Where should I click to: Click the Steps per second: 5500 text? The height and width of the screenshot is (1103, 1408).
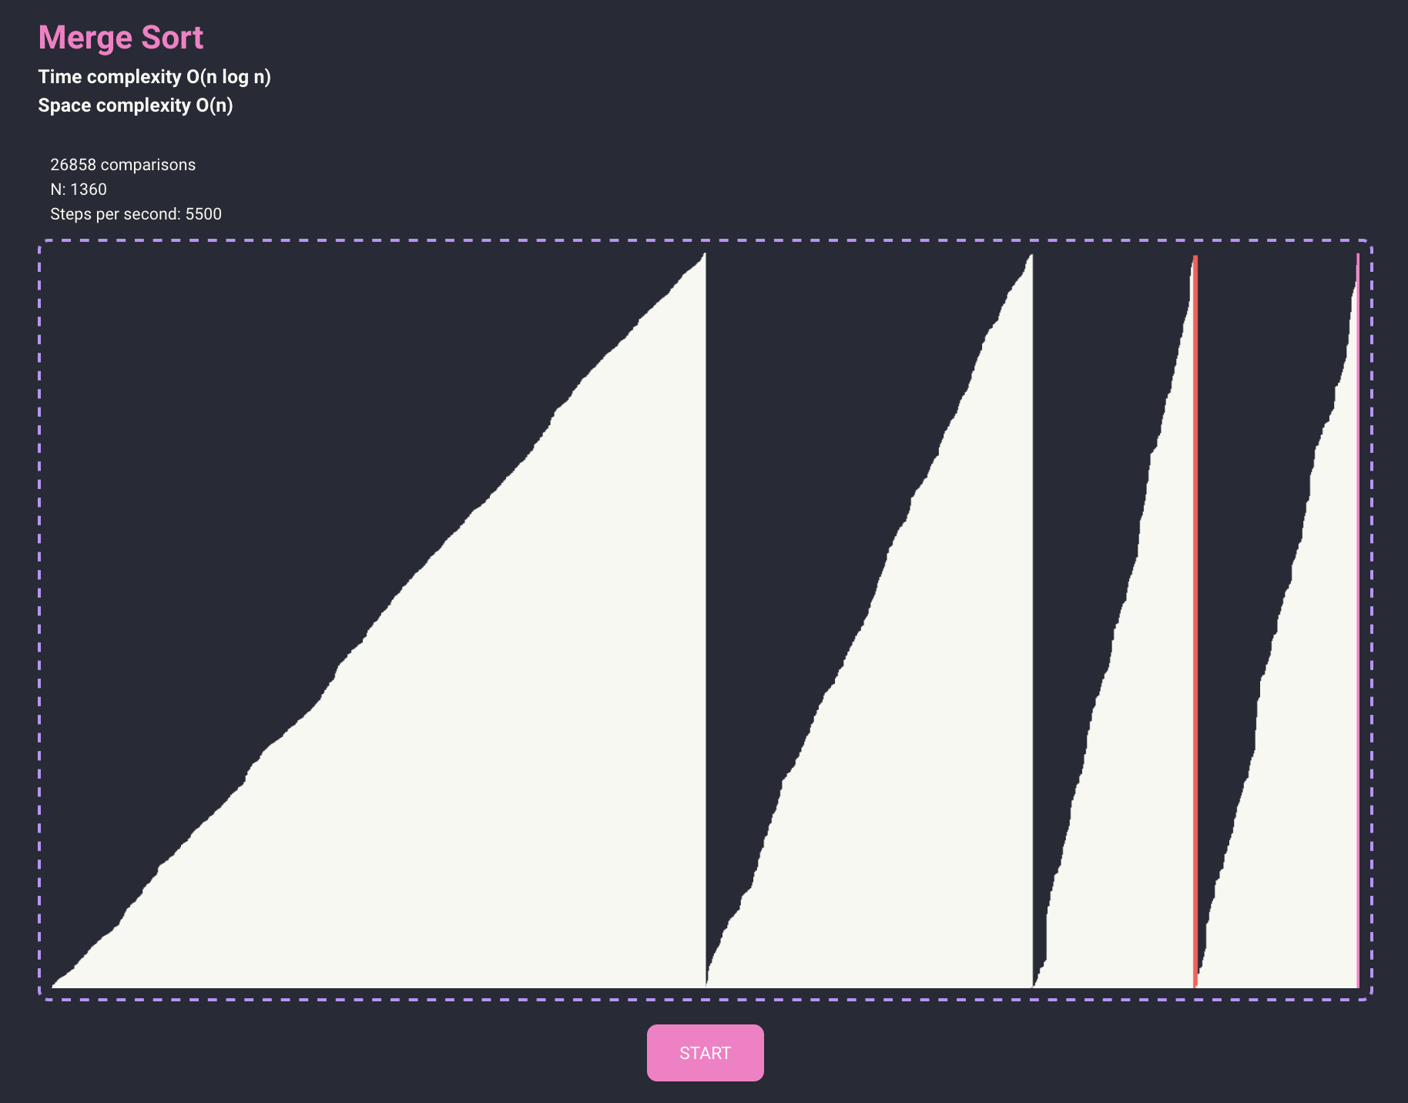[x=136, y=213]
